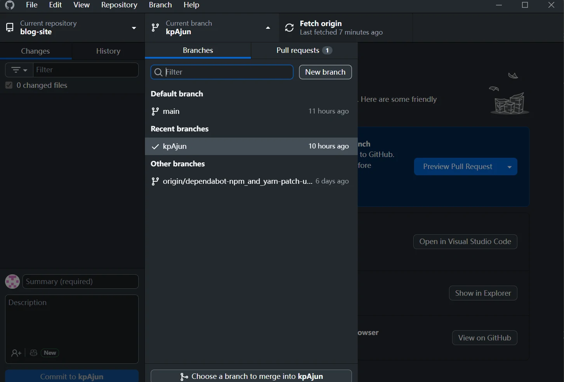Click the add co-authors icon
The image size is (564, 382).
[16, 353]
